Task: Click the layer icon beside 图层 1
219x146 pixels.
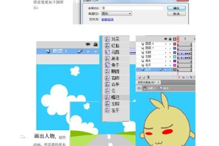Action: pos(48,51)
